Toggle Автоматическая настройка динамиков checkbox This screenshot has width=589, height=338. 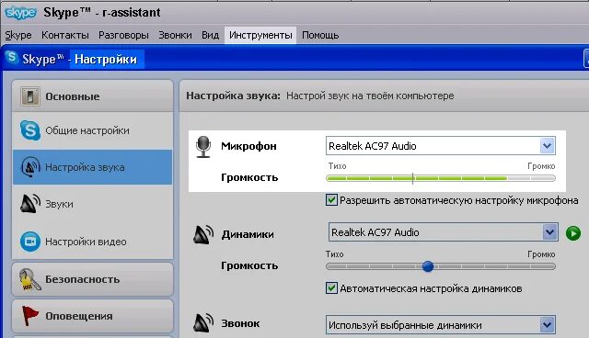(x=331, y=288)
